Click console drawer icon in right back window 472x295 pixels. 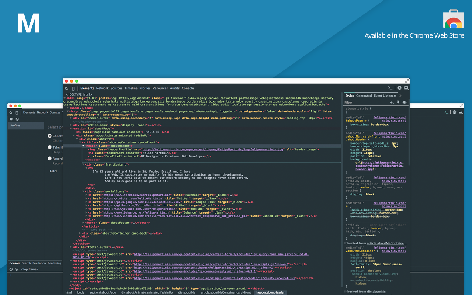(446, 112)
